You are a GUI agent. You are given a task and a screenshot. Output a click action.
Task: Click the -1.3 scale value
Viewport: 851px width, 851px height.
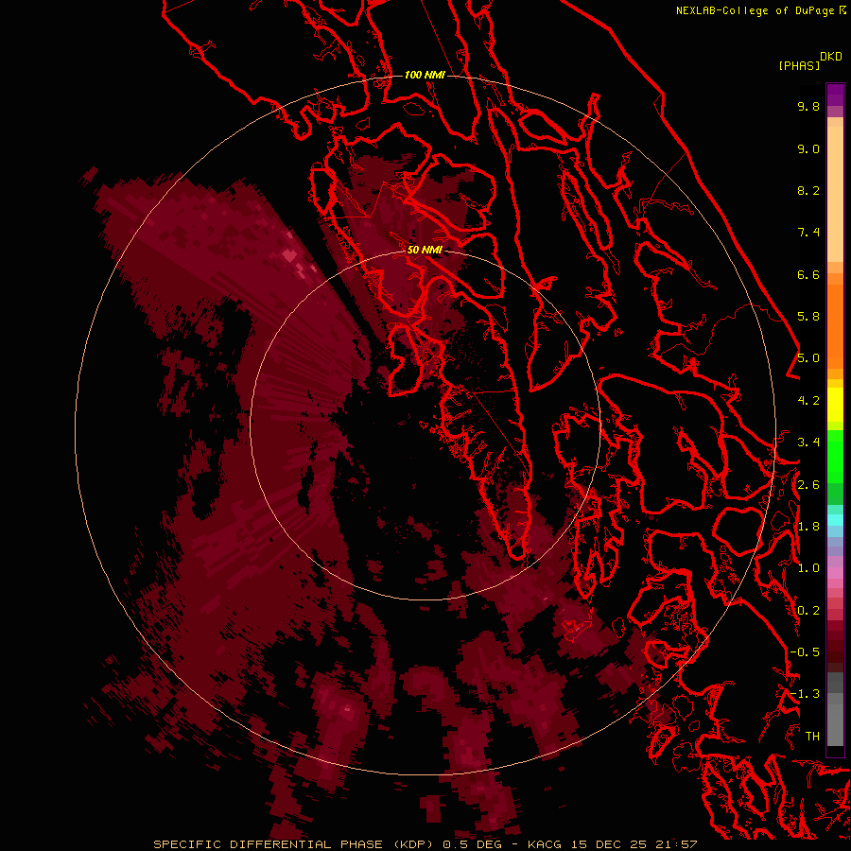click(805, 694)
